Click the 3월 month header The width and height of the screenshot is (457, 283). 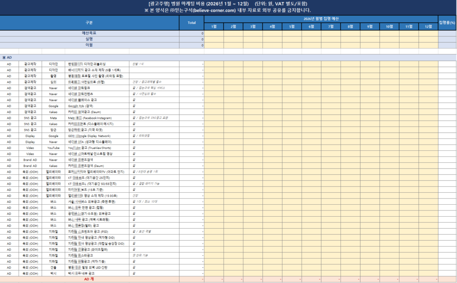click(x=253, y=26)
